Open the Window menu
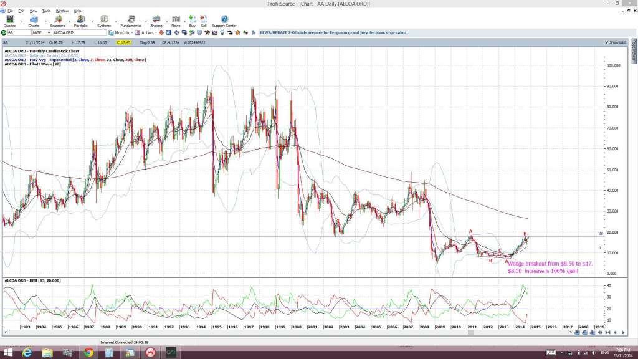The width and height of the screenshot is (638, 359). pyautogui.click(x=62, y=11)
